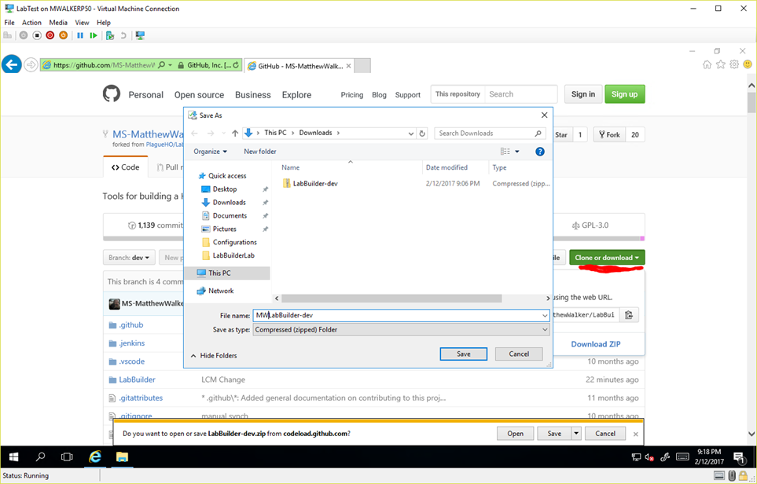Click GitHub Sign in button
This screenshot has width=757, height=484.
click(582, 94)
